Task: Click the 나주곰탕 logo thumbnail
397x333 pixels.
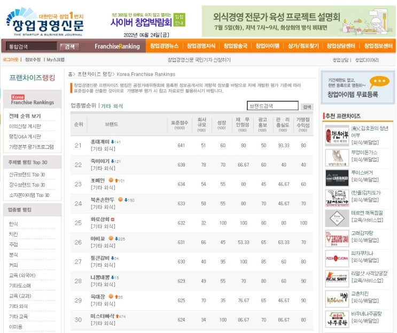Action: click(337, 319)
